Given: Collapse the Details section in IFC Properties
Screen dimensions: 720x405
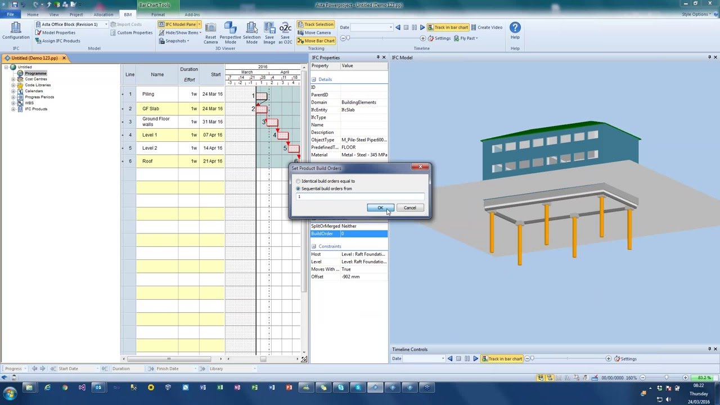Looking at the screenshot, I should pos(314,79).
